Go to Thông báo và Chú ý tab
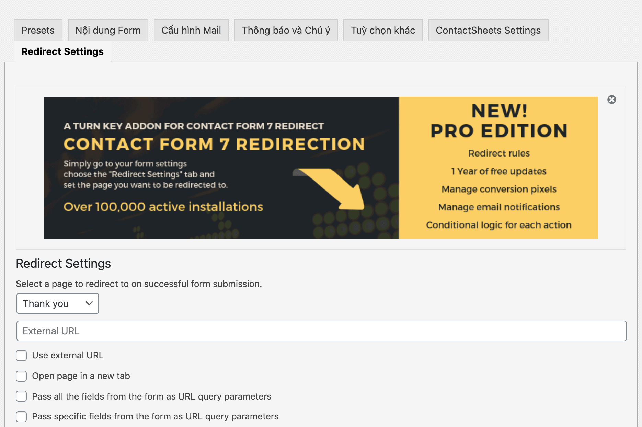This screenshot has height=427, width=642. click(x=286, y=30)
